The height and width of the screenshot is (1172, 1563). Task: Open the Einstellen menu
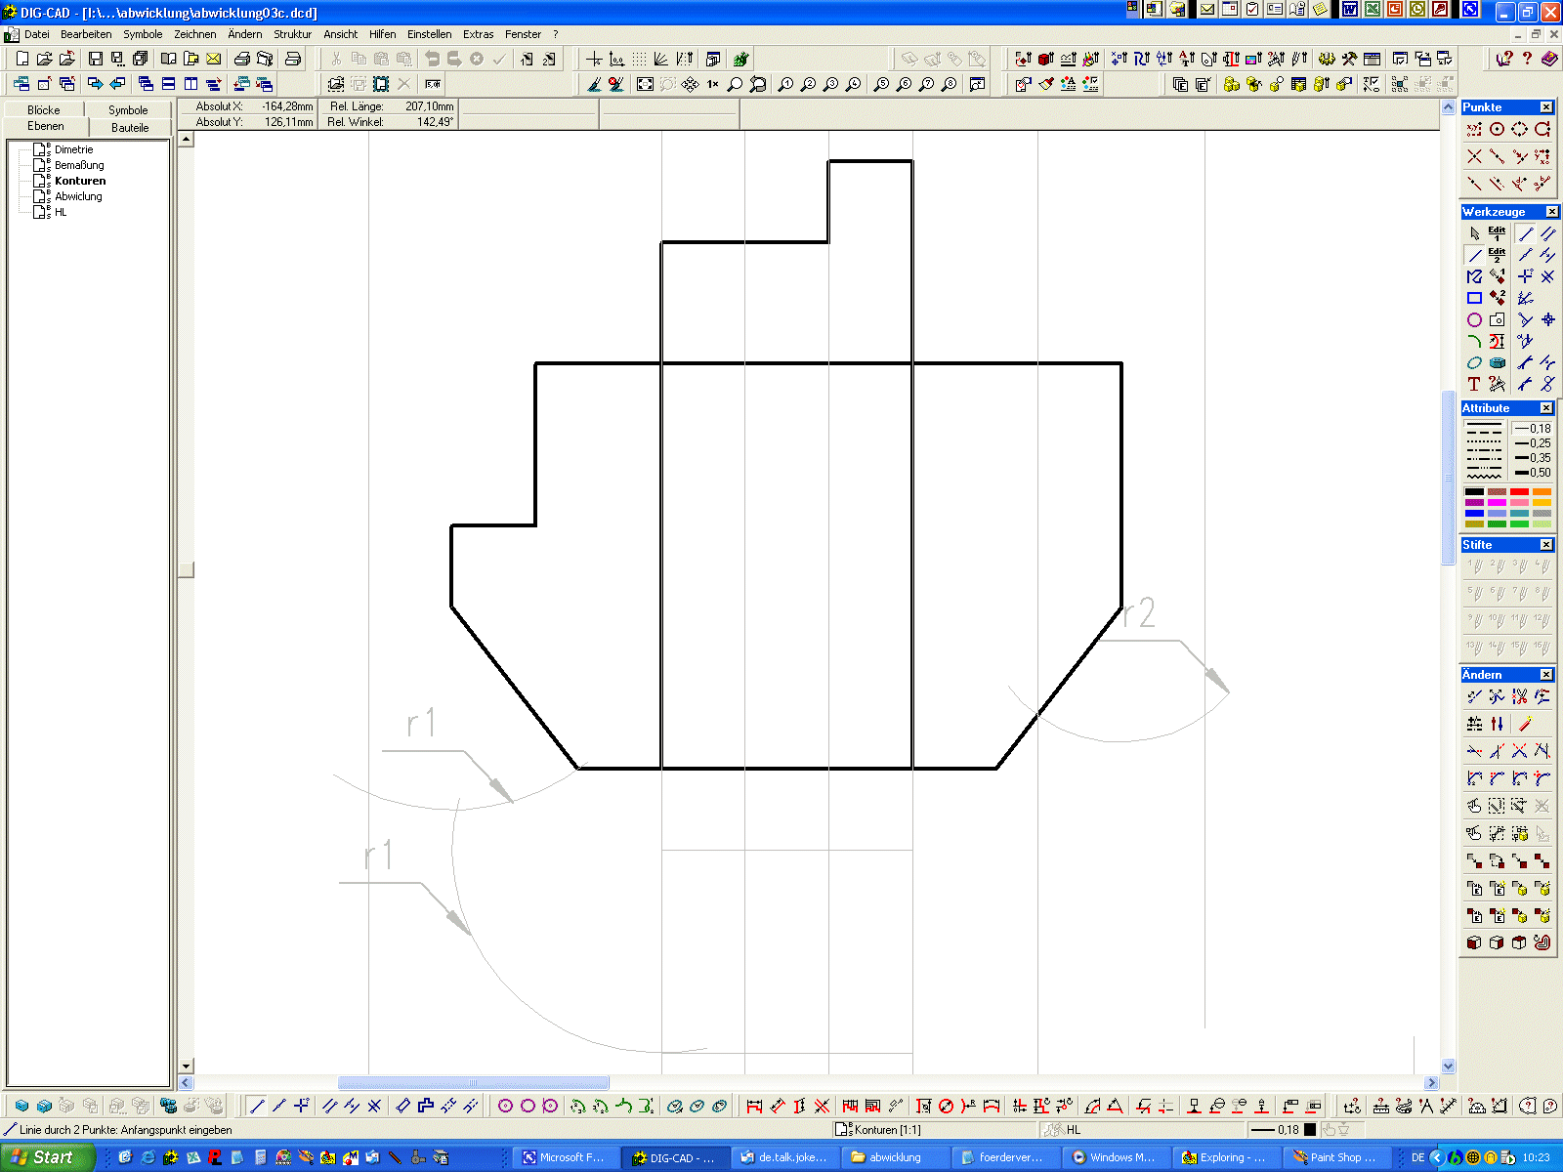[x=430, y=34]
